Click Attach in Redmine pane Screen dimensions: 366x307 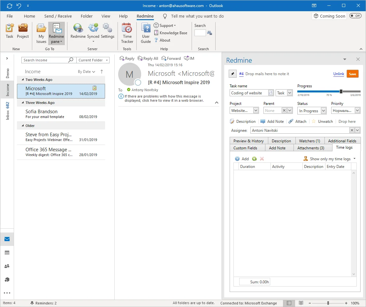click(298, 122)
